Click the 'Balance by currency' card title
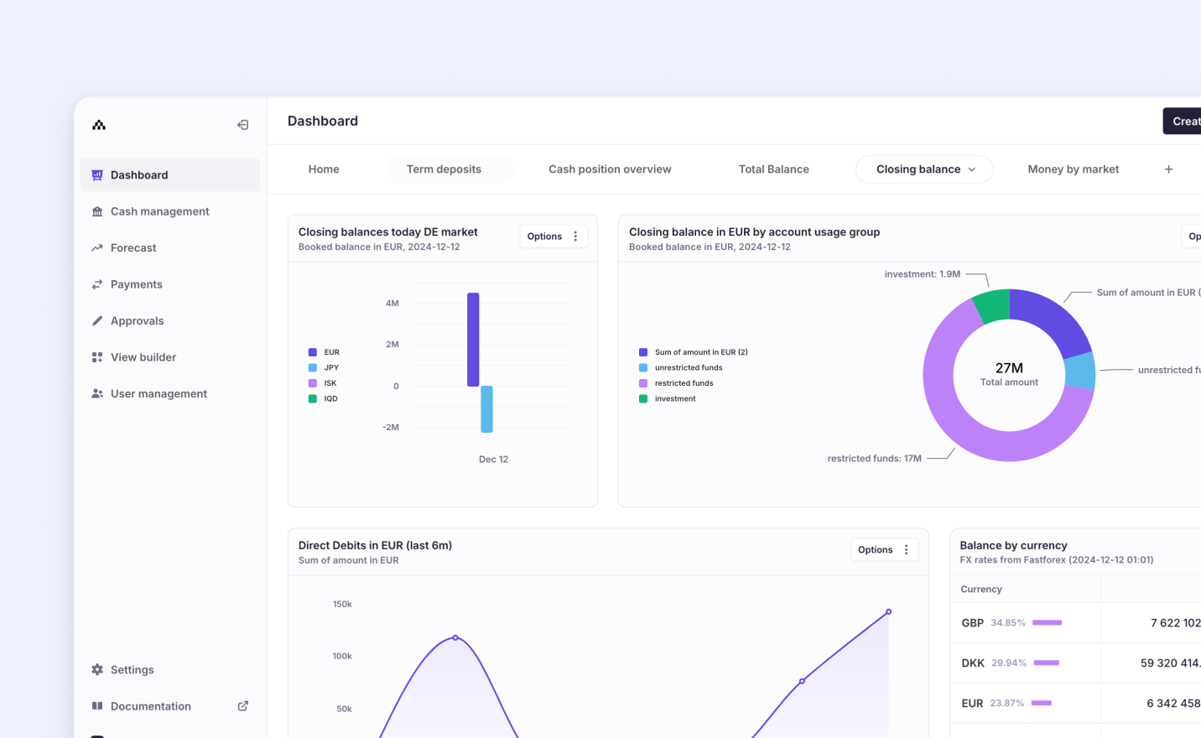This screenshot has height=738, width=1201. pyautogui.click(x=1013, y=545)
